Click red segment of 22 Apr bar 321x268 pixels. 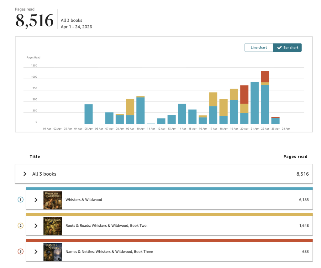pyautogui.click(x=265, y=76)
